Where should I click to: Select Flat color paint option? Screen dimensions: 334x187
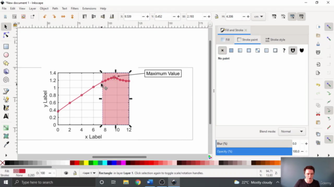pyautogui.click(x=231, y=50)
